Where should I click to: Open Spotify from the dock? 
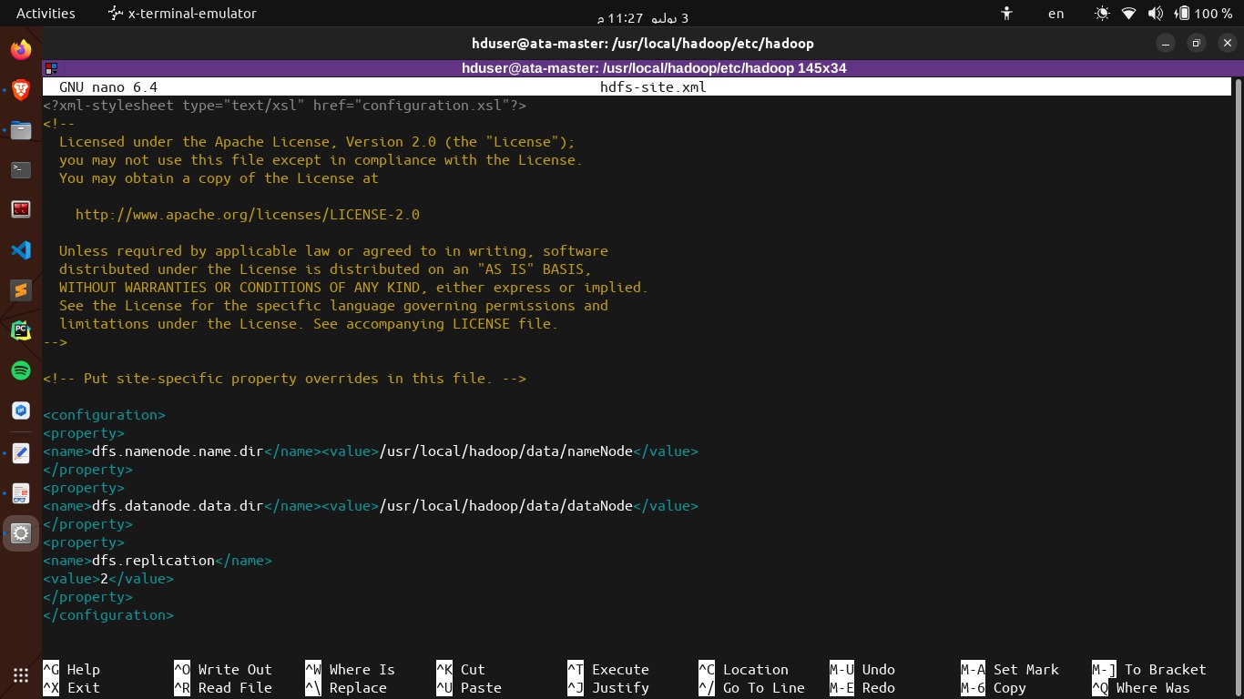21,371
